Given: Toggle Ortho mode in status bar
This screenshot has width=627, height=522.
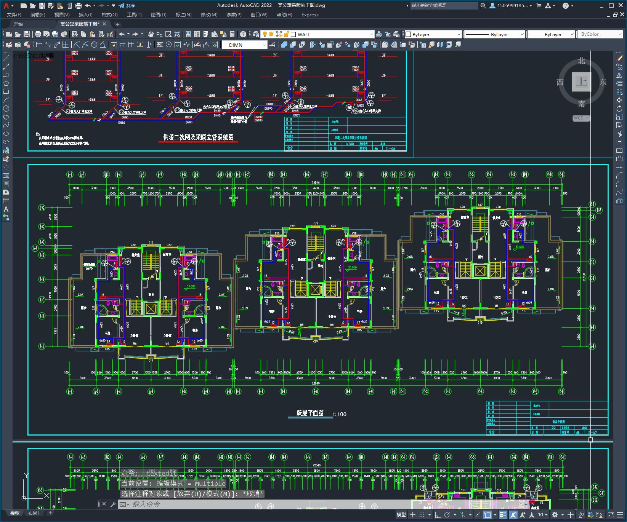Looking at the screenshot, I should [x=438, y=515].
